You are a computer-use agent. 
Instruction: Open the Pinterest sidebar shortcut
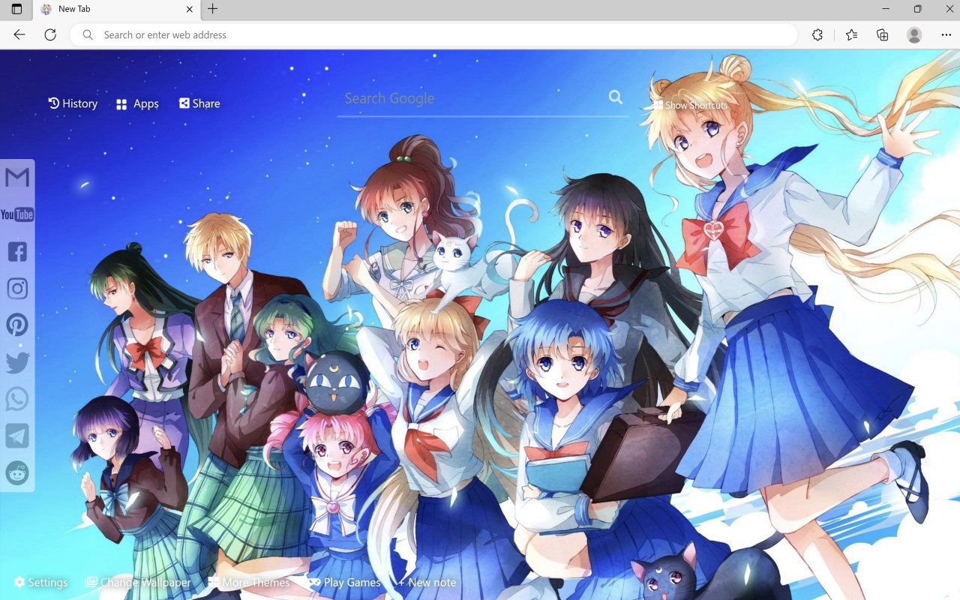pos(17,325)
